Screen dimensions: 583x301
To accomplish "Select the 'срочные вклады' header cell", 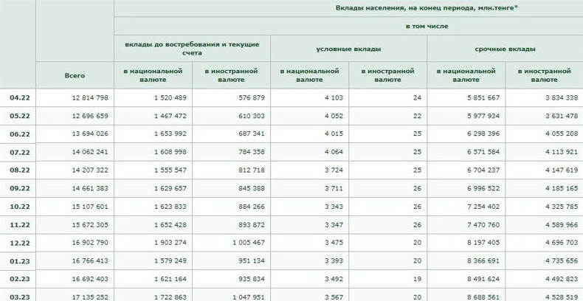I will pyautogui.click(x=505, y=49).
